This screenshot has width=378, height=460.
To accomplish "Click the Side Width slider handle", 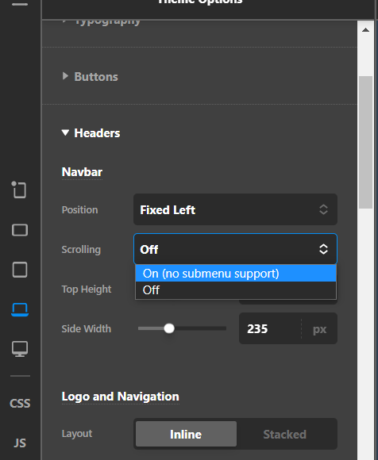I will point(169,328).
